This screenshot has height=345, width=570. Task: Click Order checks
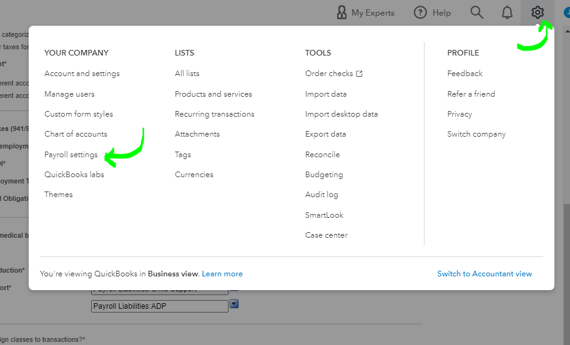[x=329, y=74]
